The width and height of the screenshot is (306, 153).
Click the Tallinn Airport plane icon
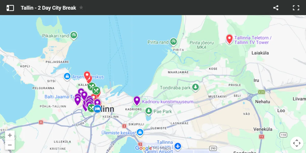pos(178,146)
